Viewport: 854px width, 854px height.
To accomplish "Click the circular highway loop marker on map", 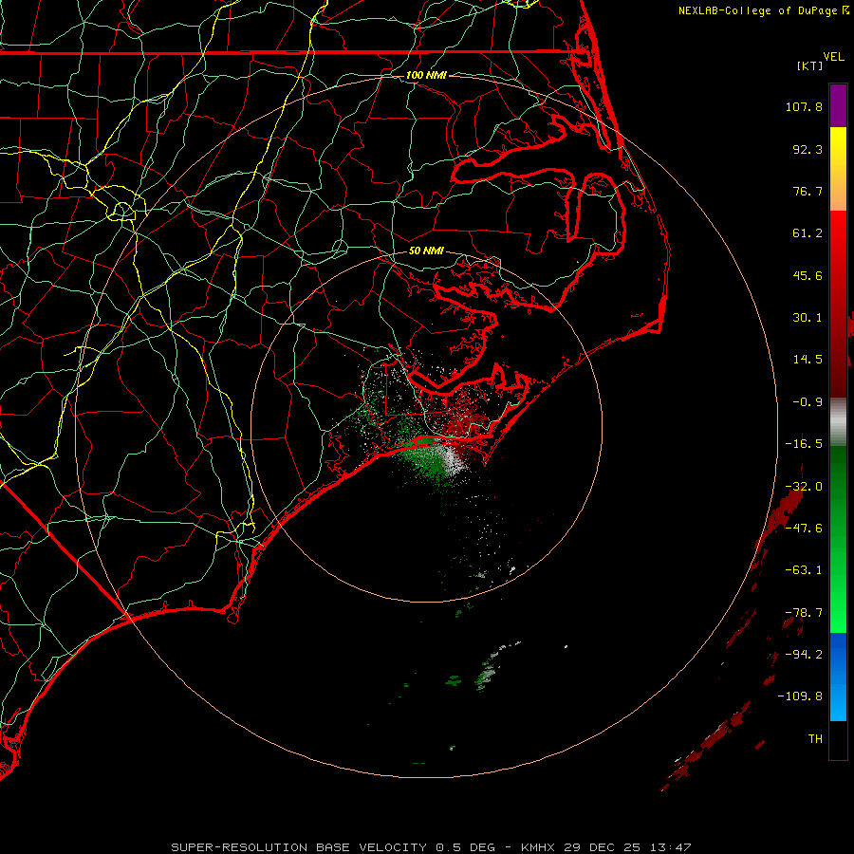I will click(x=122, y=211).
